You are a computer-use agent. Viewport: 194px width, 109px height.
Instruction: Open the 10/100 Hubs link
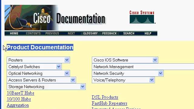tap(19, 99)
